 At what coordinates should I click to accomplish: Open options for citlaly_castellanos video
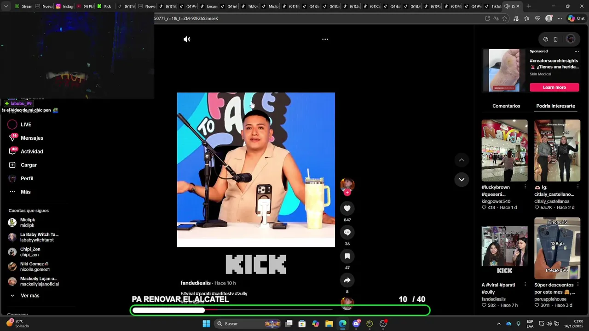tap(578, 187)
